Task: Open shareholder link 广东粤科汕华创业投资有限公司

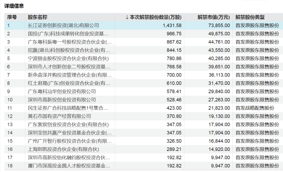Action: click(x=62, y=91)
